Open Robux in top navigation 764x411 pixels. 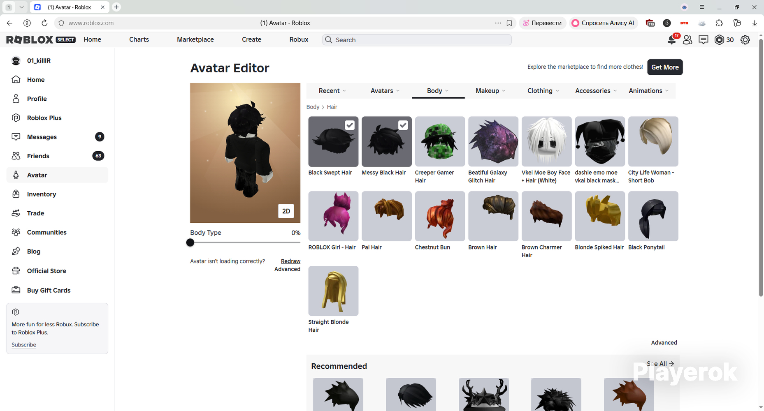coord(299,39)
